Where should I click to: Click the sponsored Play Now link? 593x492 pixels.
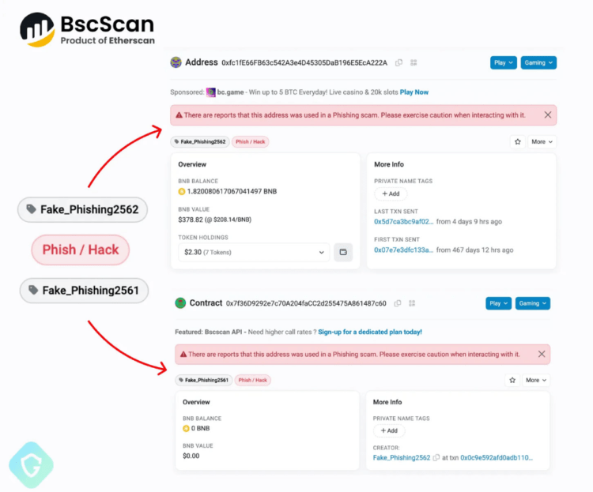[x=414, y=92]
